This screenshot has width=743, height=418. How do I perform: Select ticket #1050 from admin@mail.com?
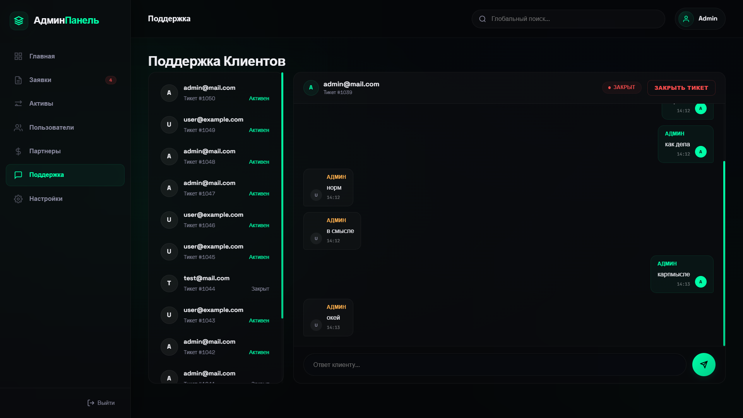[x=215, y=93]
